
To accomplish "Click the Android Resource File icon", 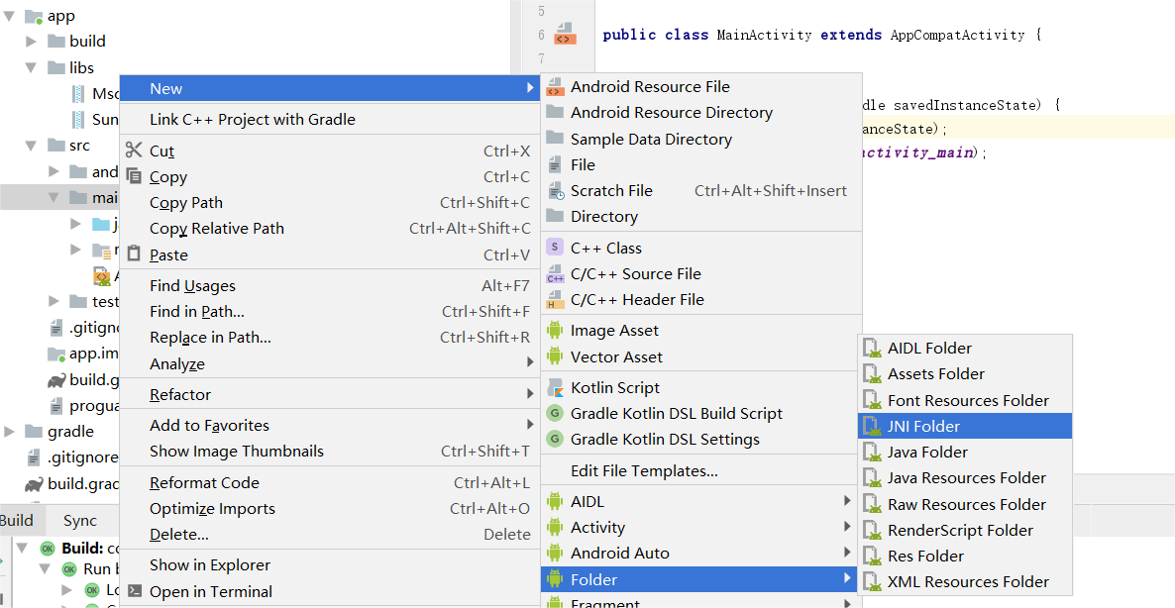I will click(555, 87).
